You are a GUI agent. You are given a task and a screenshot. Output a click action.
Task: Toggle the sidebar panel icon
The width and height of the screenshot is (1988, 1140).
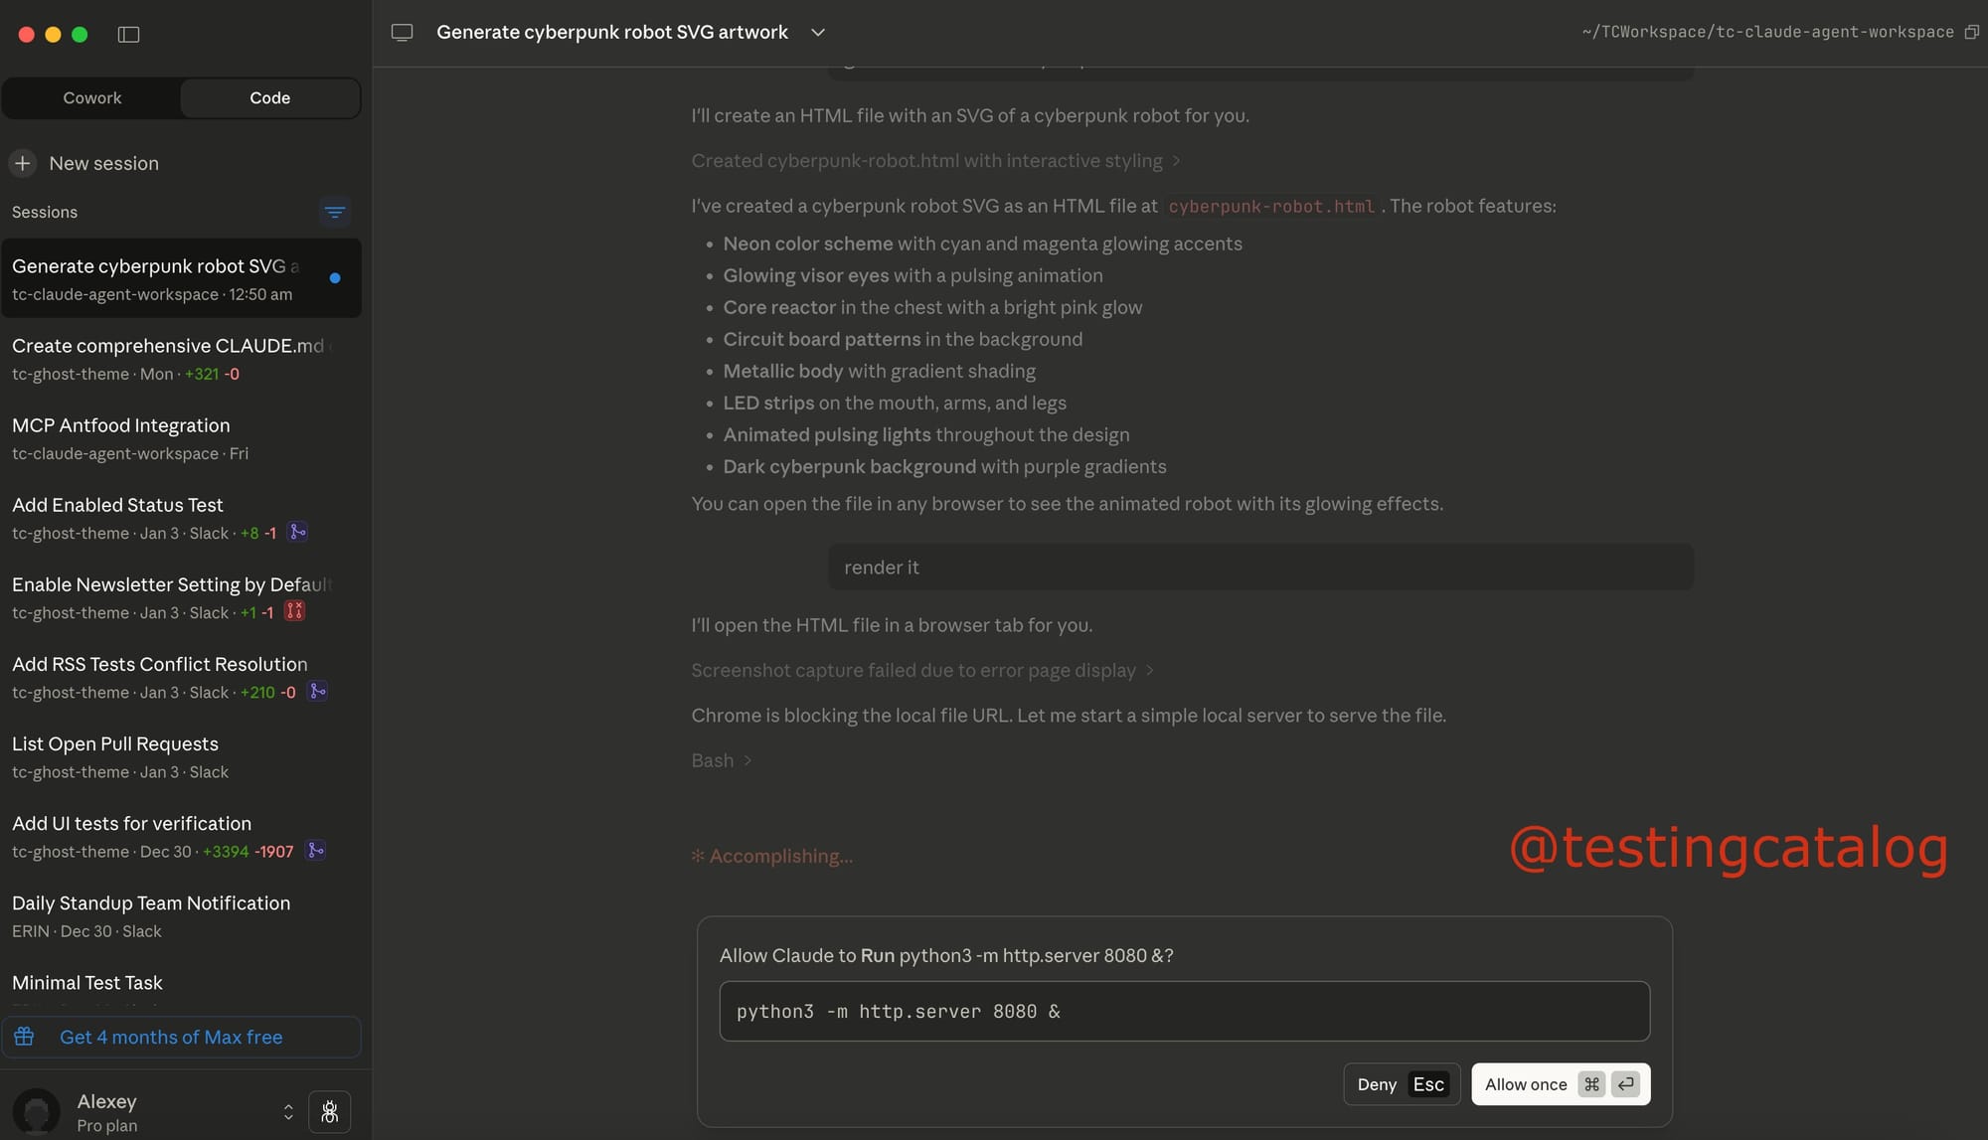click(128, 34)
